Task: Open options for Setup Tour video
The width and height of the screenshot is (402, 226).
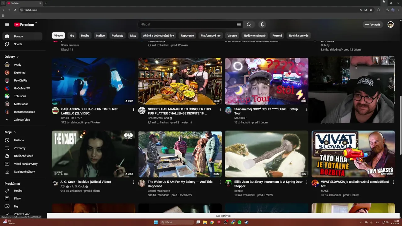Action: pyautogui.click(x=307, y=110)
